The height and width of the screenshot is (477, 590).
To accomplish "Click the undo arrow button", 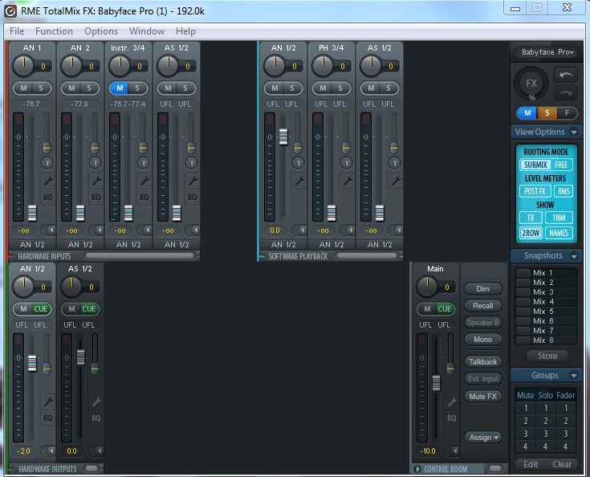I will (566, 75).
